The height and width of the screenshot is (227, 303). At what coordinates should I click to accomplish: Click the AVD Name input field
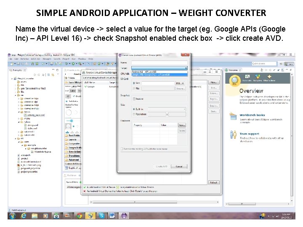point(159,63)
